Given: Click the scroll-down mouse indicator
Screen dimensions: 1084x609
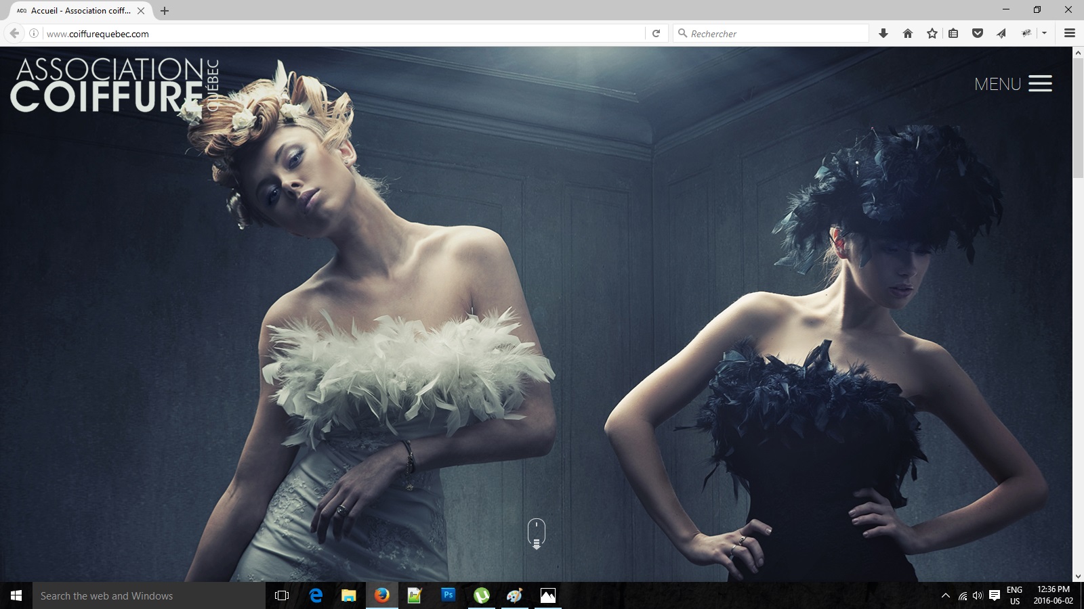Looking at the screenshot, I should 536,533.
